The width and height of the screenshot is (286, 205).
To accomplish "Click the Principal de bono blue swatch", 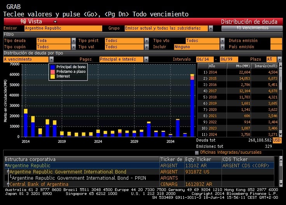I will tap(53, 67).
